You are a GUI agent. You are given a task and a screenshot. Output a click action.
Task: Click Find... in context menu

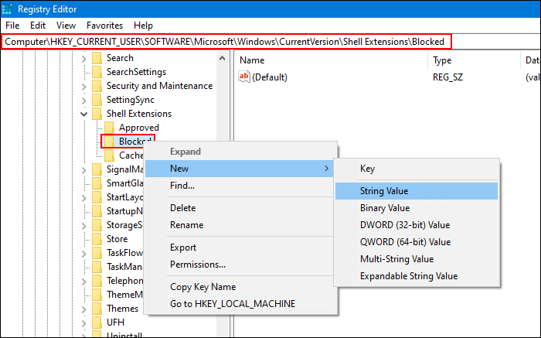[x=240, y=186]
